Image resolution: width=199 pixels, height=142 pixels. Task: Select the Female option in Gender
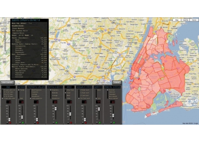pos(22,90)
